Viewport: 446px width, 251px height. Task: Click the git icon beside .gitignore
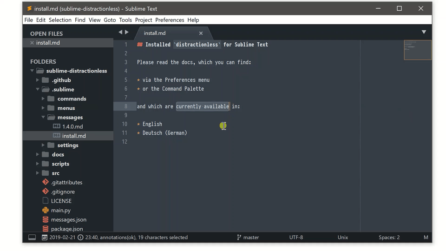tap(45, 191)
